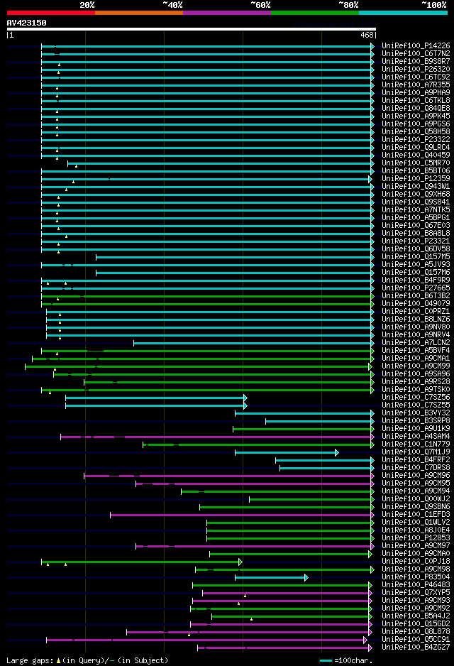Image resolution: width=454 pixels, height=666 pixels.
Task: Open the UniRef100_B4ZG27 hit
Action: point(416,648)
